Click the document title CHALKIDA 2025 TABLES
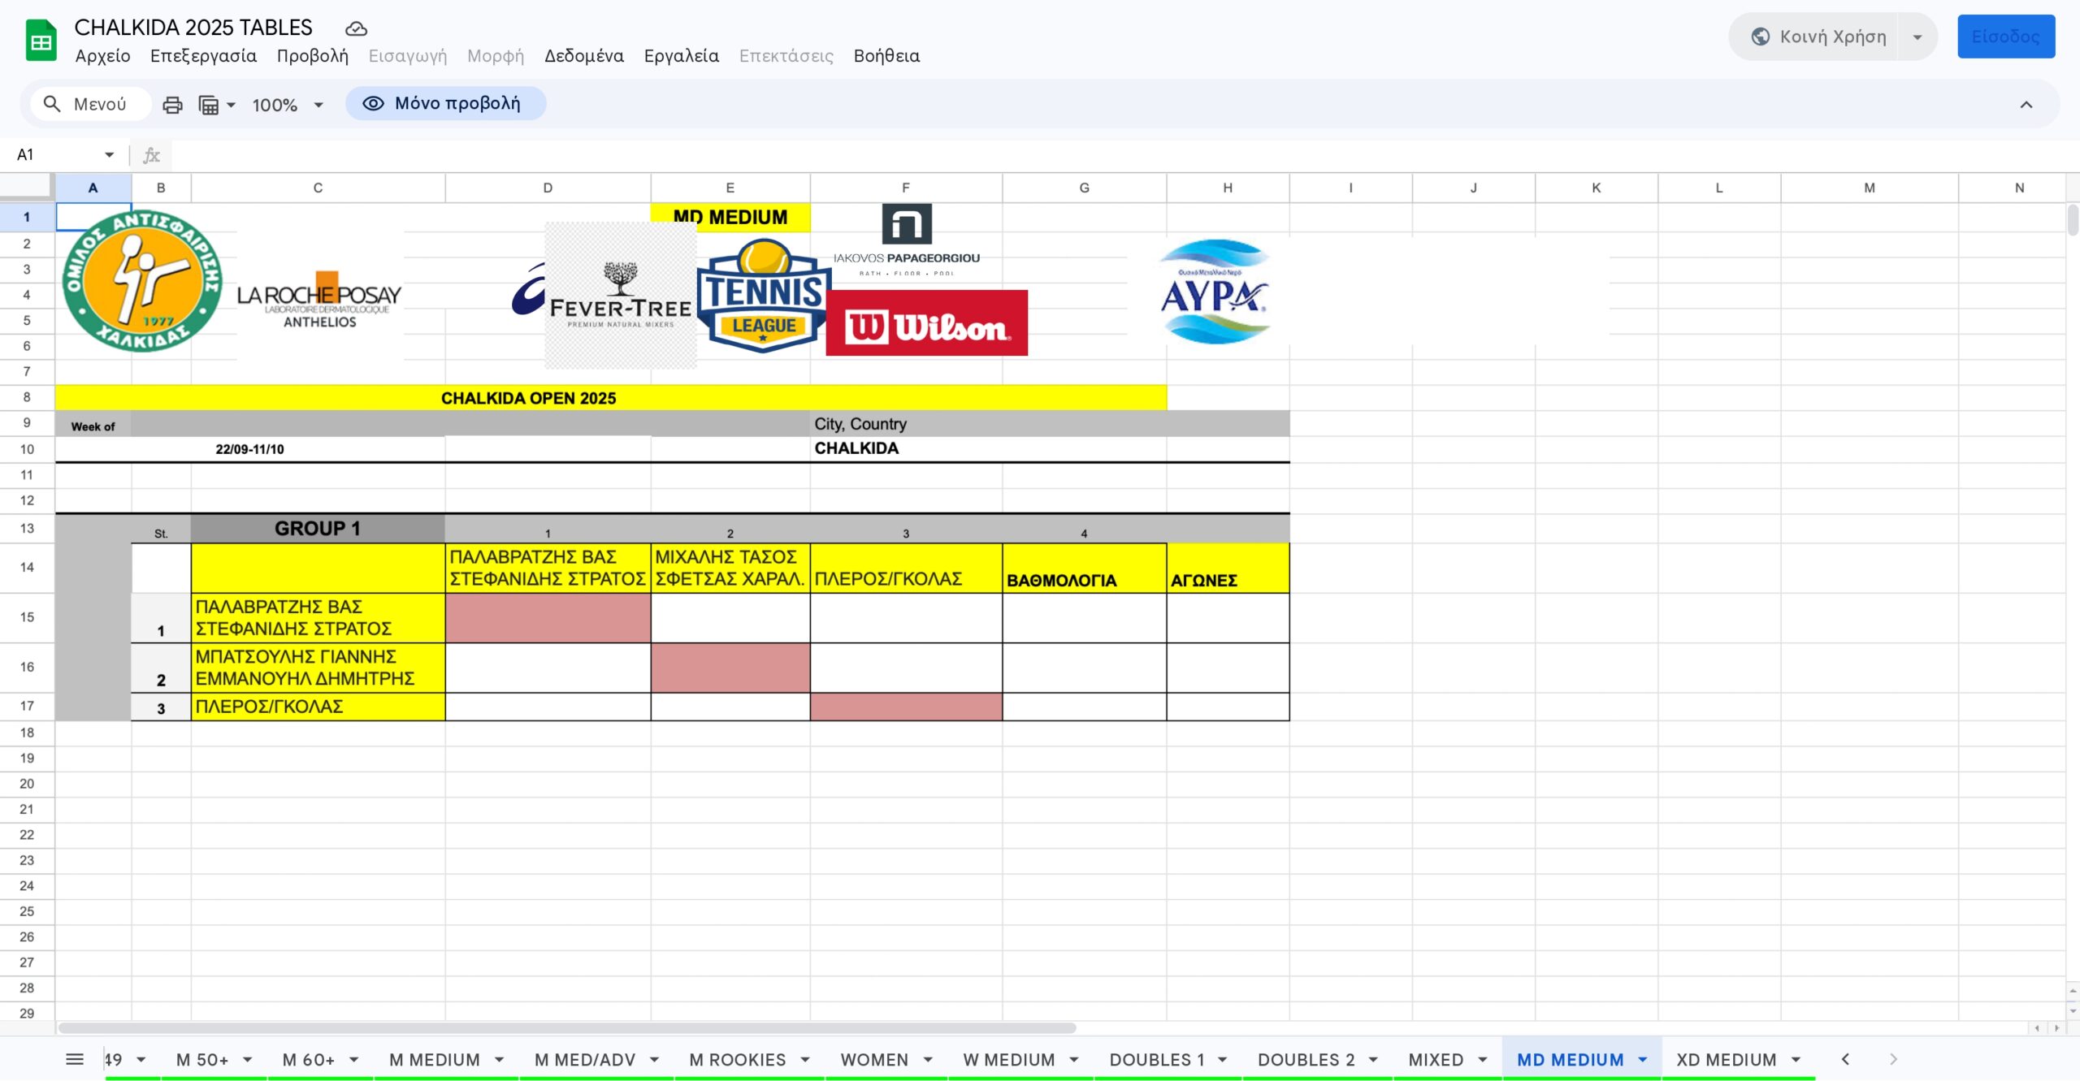2080x1081 pixels. [x=193, y=28]
